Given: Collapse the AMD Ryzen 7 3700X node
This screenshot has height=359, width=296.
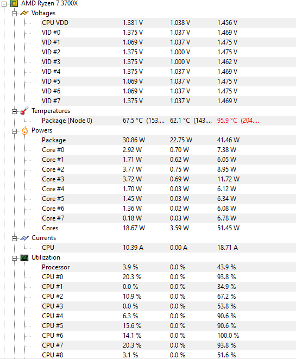Looking at the screenshot, I should point(4,4).
